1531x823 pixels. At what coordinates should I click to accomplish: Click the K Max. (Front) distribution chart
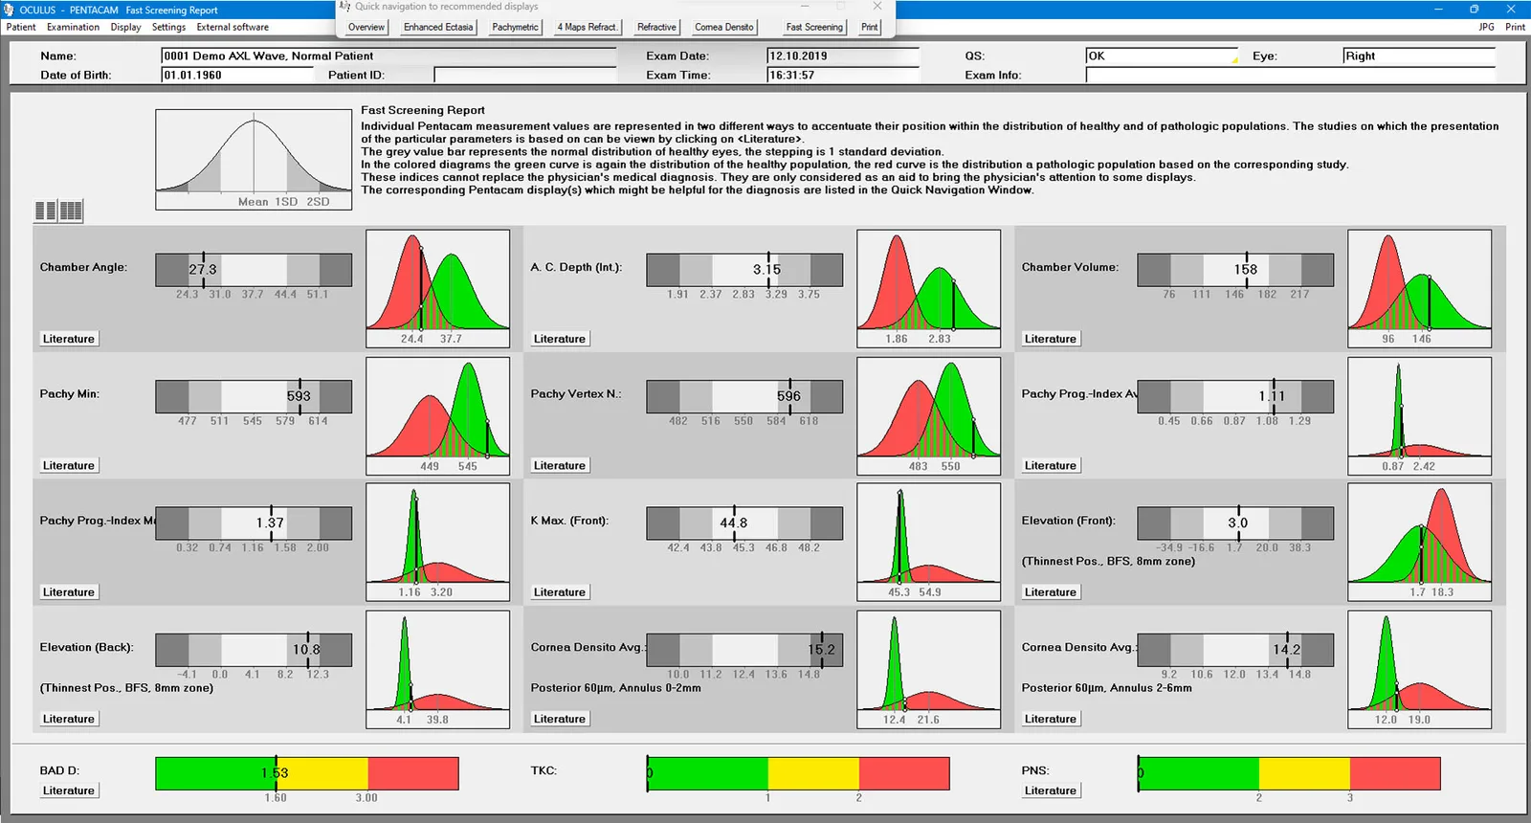click(929, 542)
